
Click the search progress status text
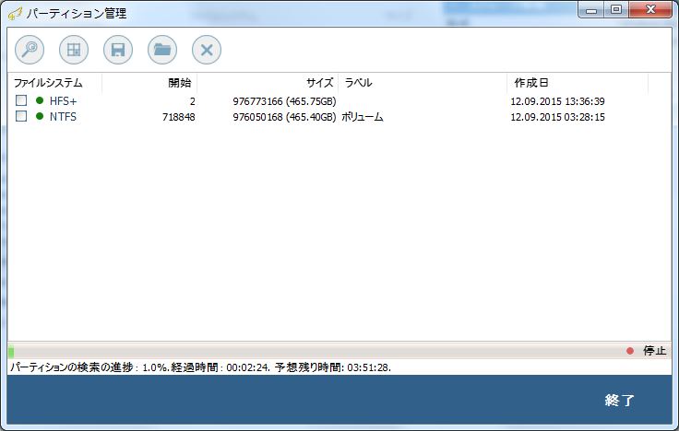200,367
